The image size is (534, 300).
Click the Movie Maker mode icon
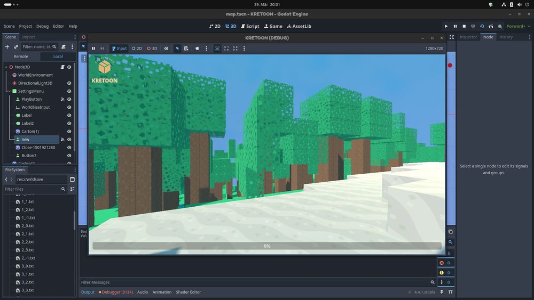pyautogui.click(x=500, y=26)
